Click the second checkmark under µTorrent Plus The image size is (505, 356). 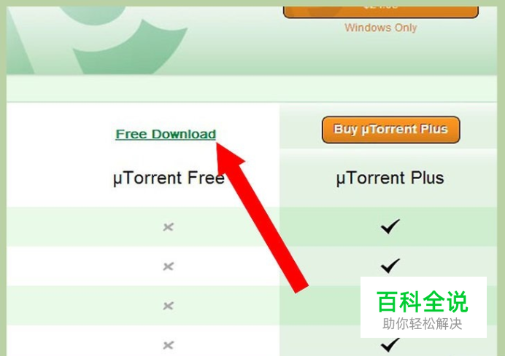[390, 266]
